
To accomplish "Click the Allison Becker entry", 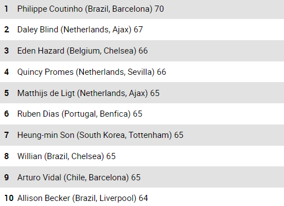I will point(142,197).
